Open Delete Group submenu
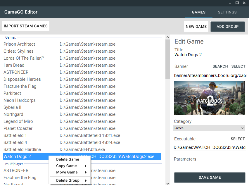Screen dimensions: 249x186 point(70,180)
